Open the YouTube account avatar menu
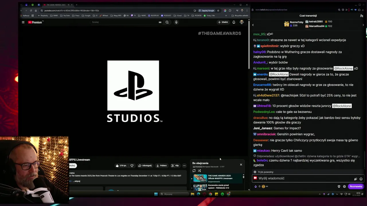This screenshot has height=206, width=367. 242,22
